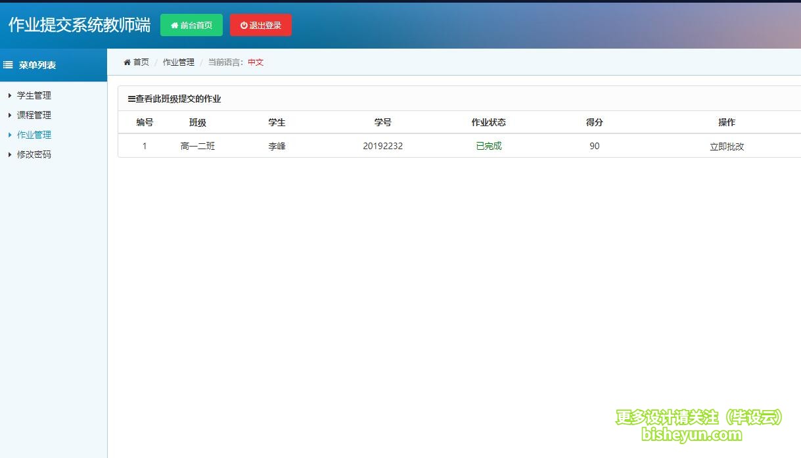Click the list icon beside 菜单列表
The width and height of the screenshot is (801, 458).
coord(9,65)
